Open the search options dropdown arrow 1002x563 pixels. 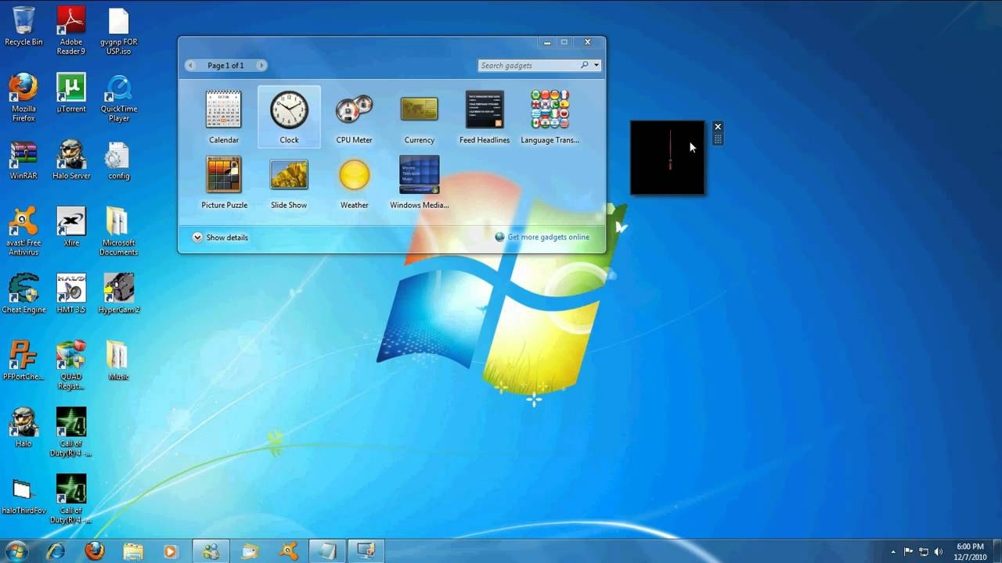597,66
